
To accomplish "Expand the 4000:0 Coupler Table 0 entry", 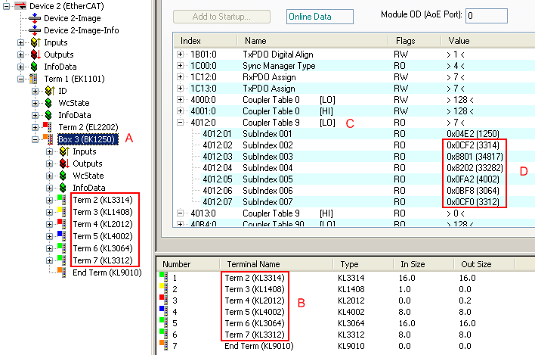I will pos(180,100).
